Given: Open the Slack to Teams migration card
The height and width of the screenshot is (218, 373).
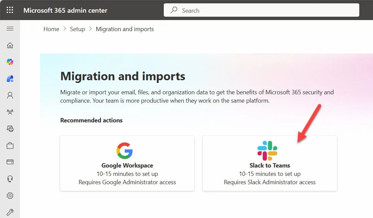Looking at the screenshot, I should pos(269,163).
